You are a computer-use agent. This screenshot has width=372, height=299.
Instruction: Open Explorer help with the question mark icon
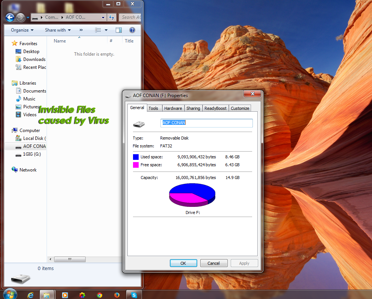132,30
